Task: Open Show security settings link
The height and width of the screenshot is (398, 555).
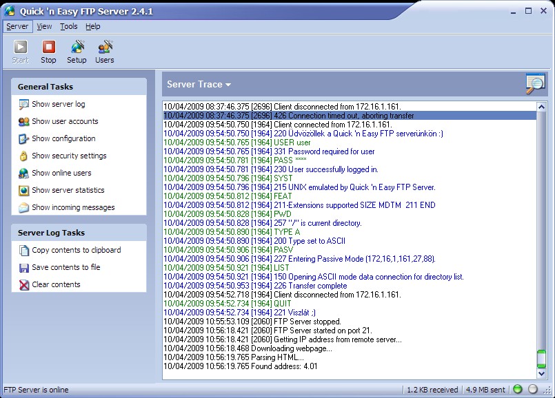Action: click(x=69, y=156)
